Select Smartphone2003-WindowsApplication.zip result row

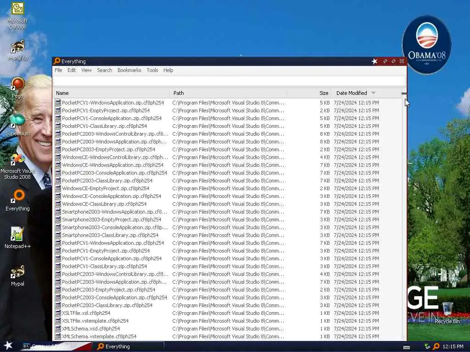pyautogui.click(x=217, y=212)
